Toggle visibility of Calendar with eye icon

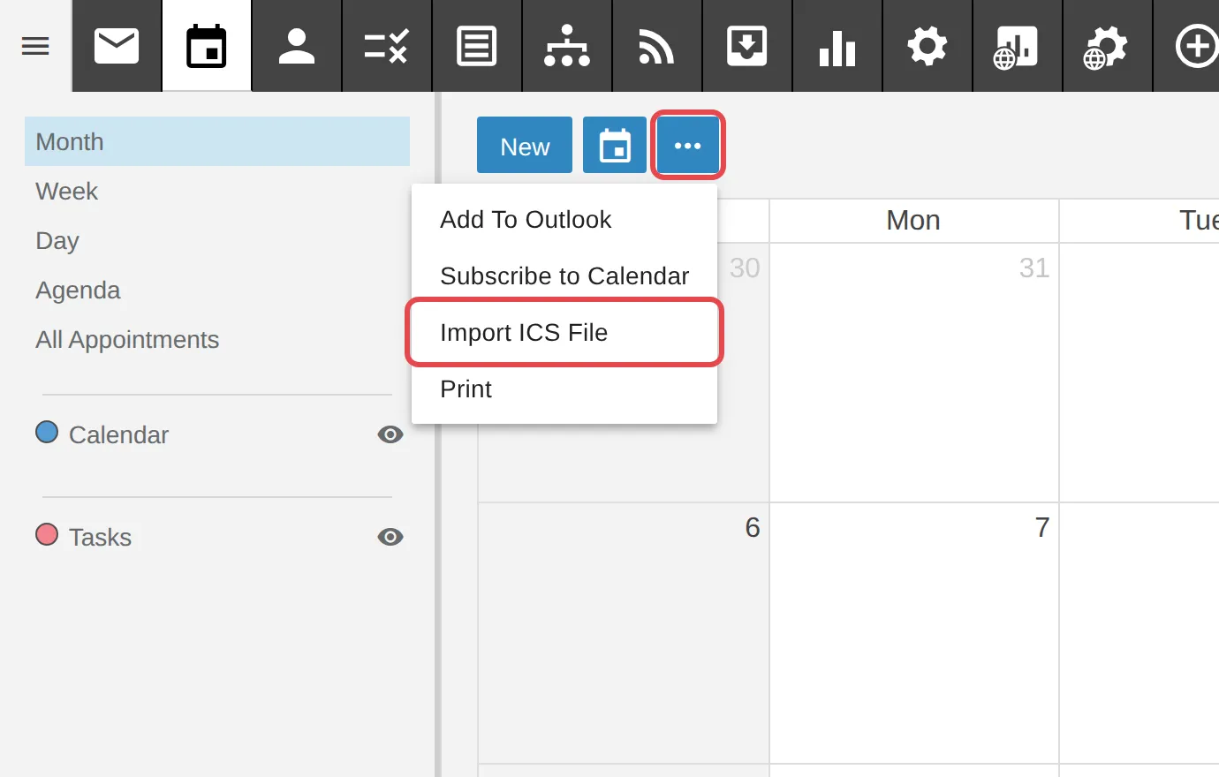coord(390,434)
